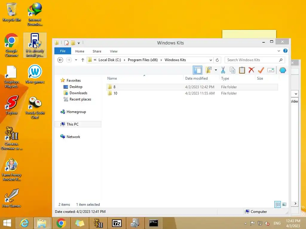The image size is (306, 229).
Task: Expand the folder options dropdown arrow
Action: click(x=216, y=70)
